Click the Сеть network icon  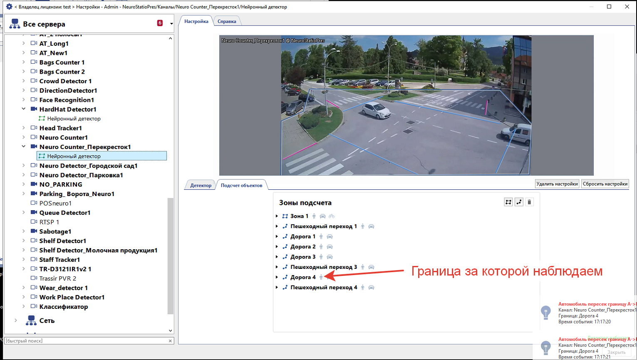[31, 320]
